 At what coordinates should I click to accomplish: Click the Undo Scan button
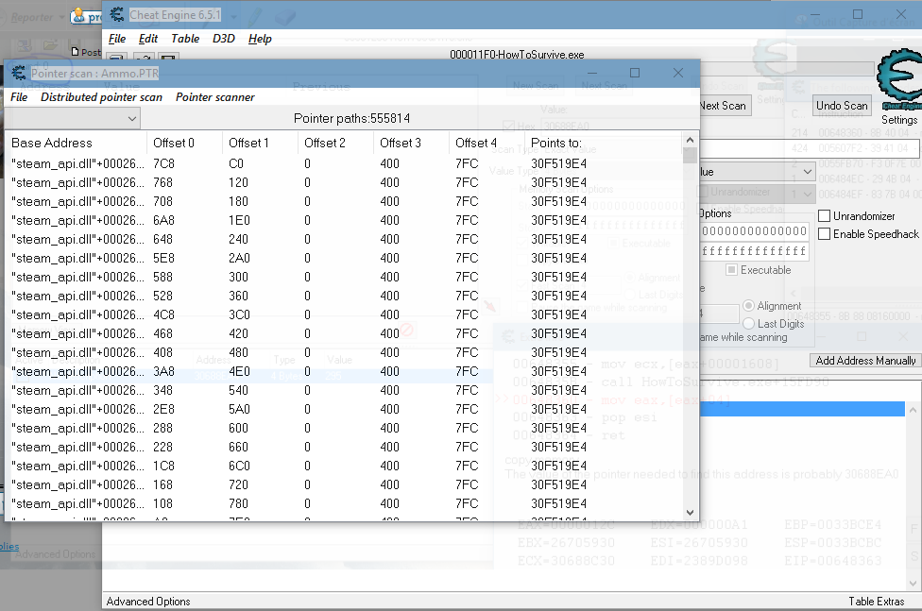pos(841,106)
